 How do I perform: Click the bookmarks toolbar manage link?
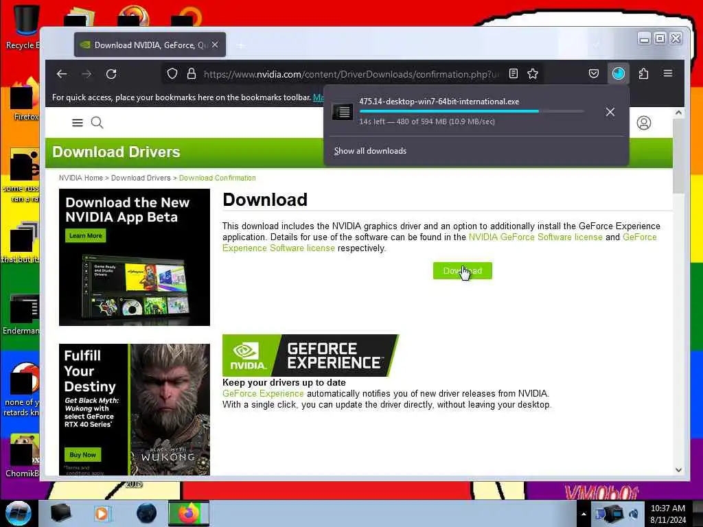pos(319,97)
